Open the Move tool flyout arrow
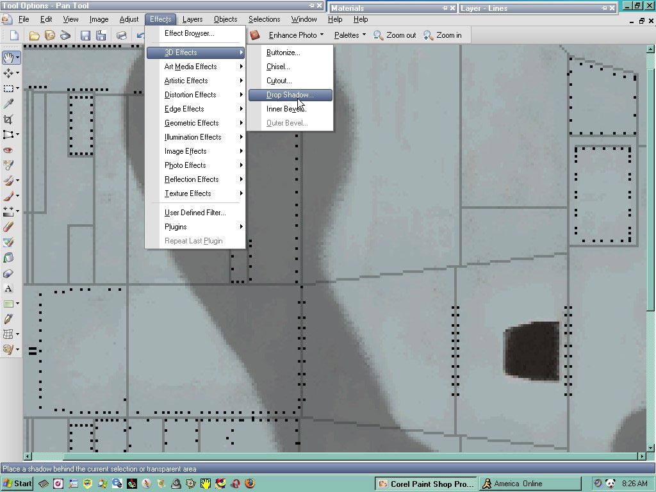The image size is (656, 492). click(x=17, y=73)
